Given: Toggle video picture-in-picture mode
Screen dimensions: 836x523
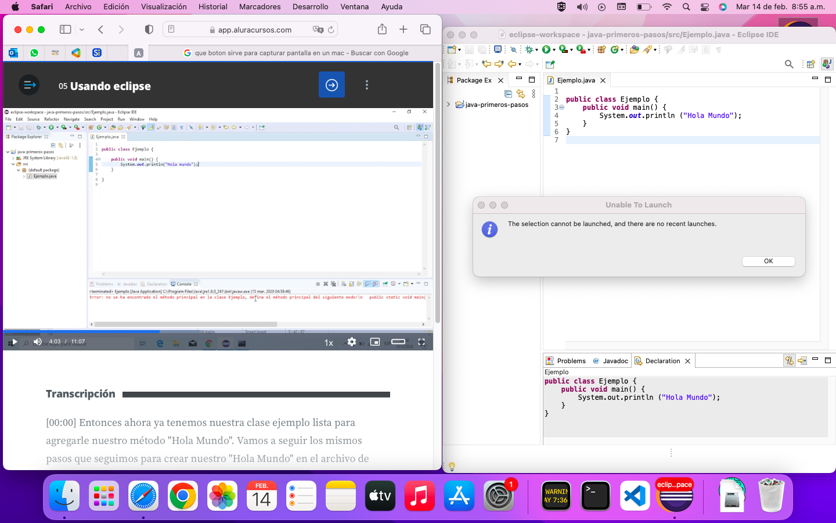Looking at the screenshot, I should (375, 342).
